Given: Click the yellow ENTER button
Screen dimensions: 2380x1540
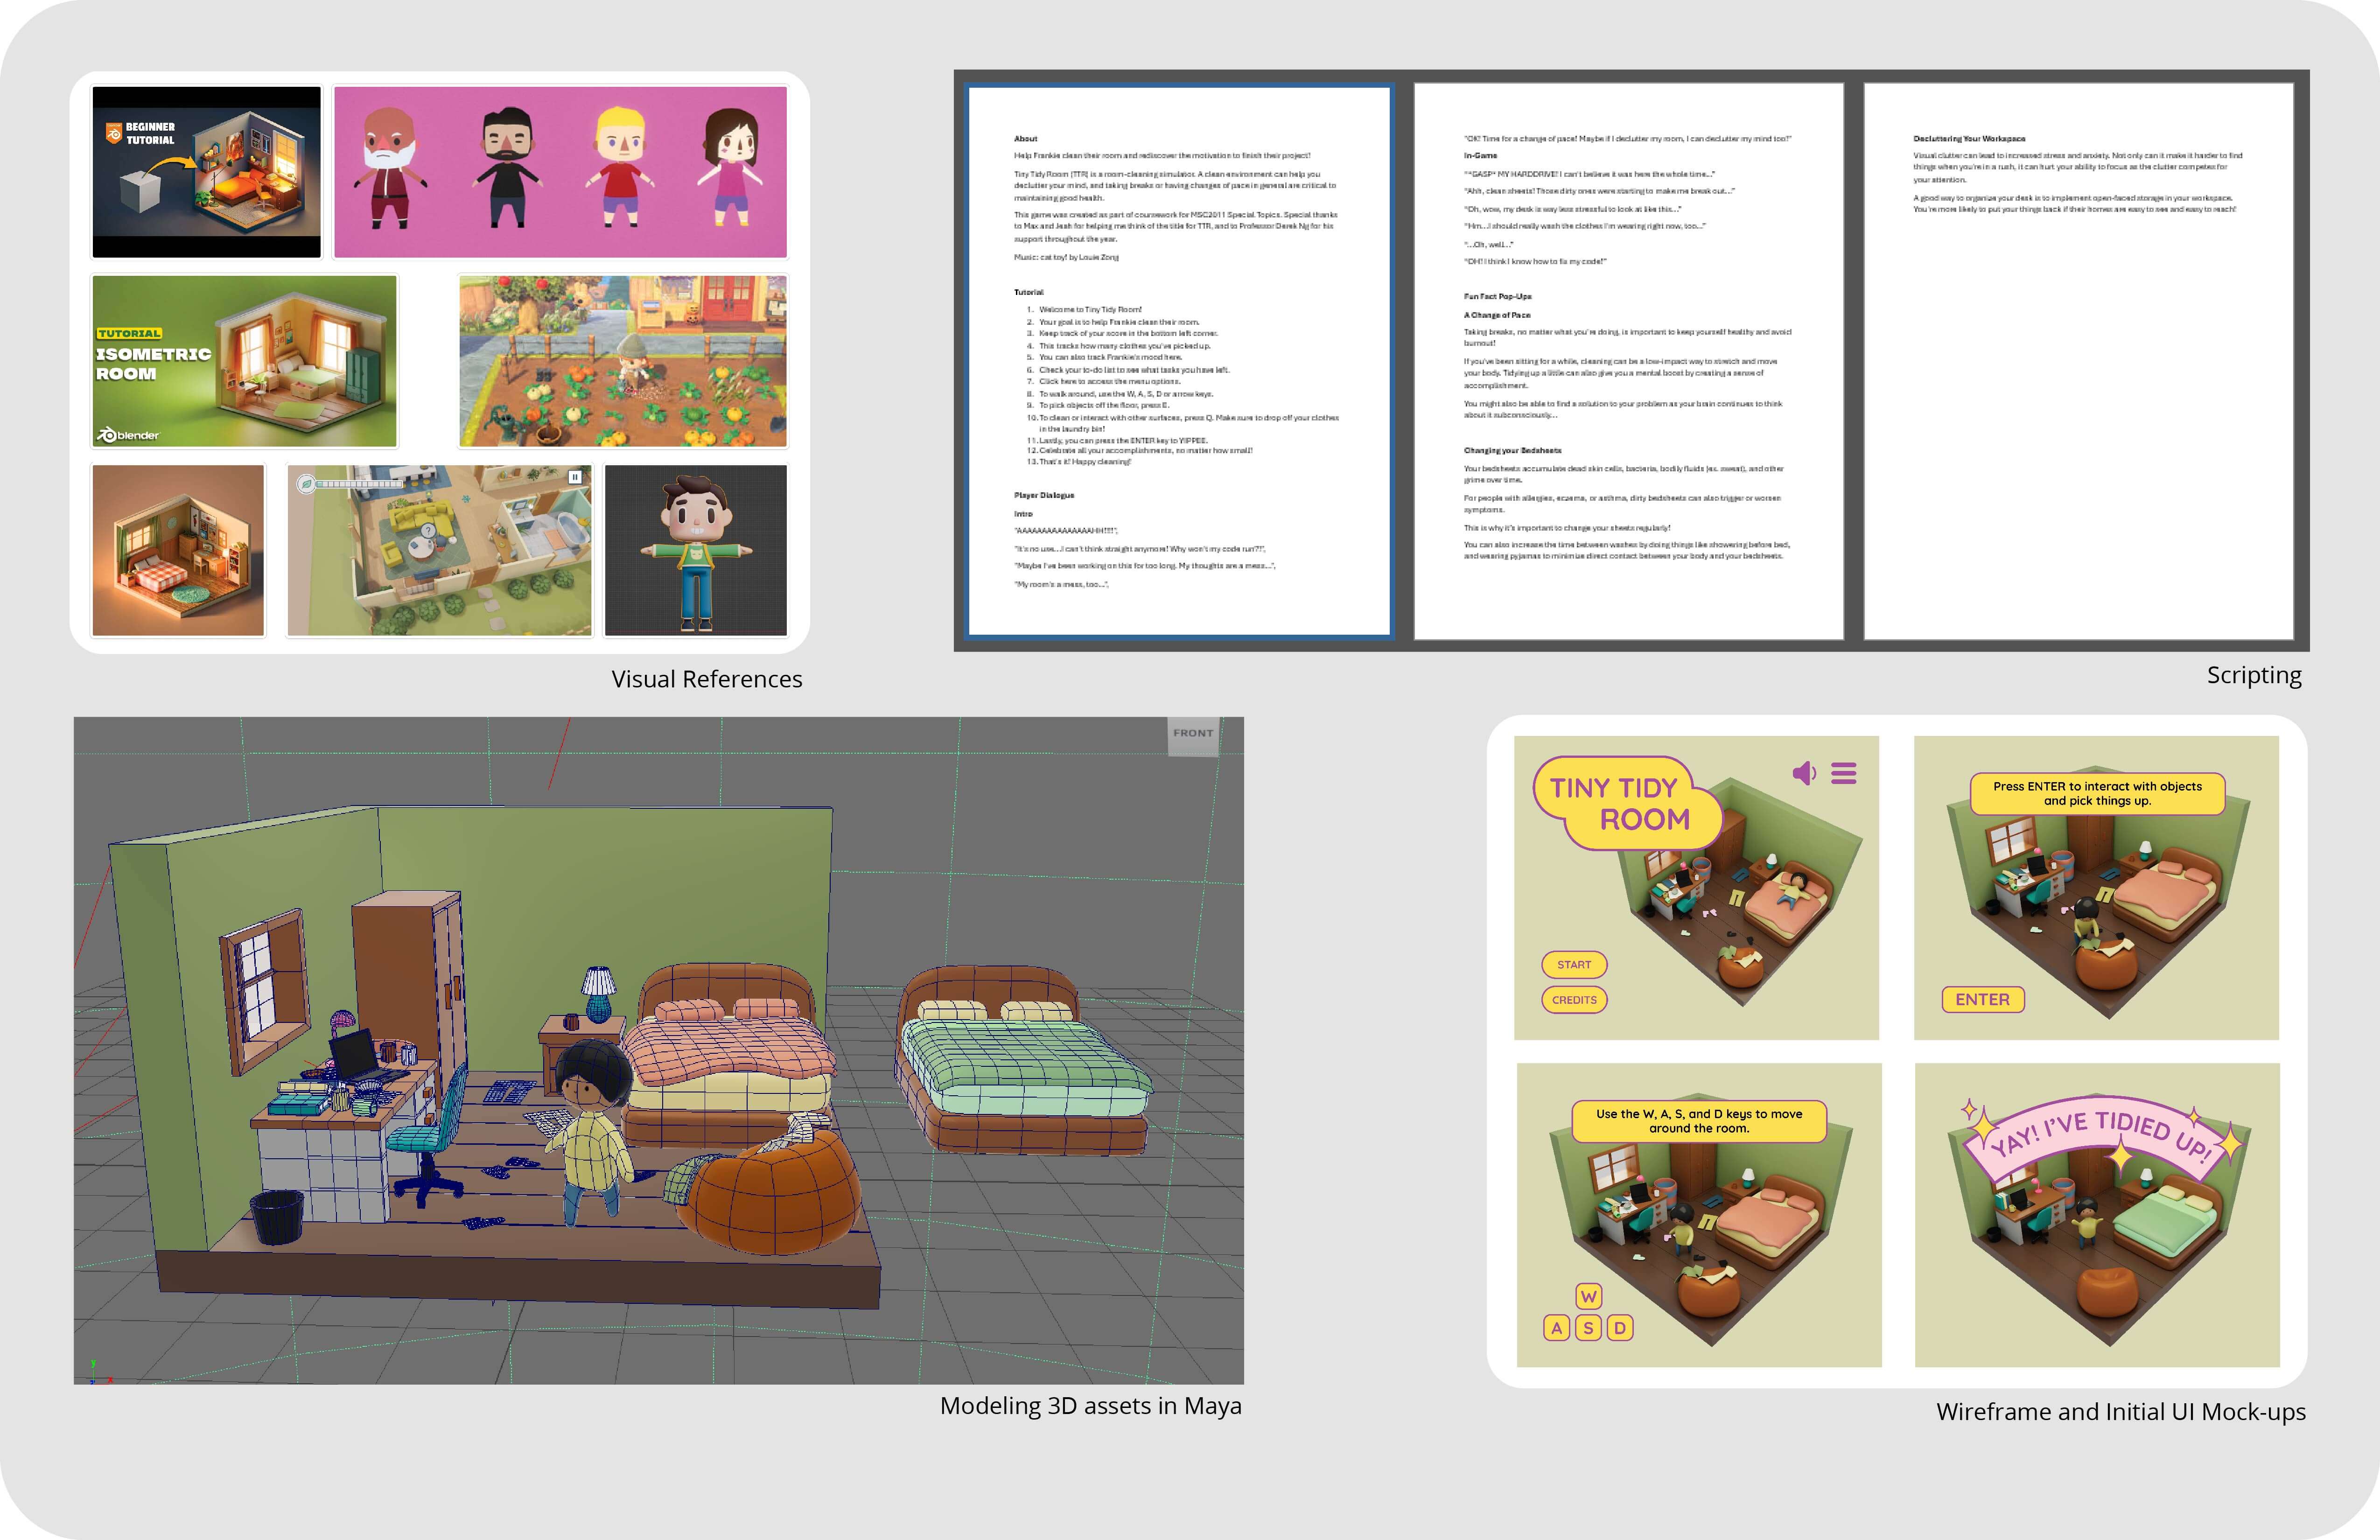Looking at the screenshot, I should coord(1982,1000).
